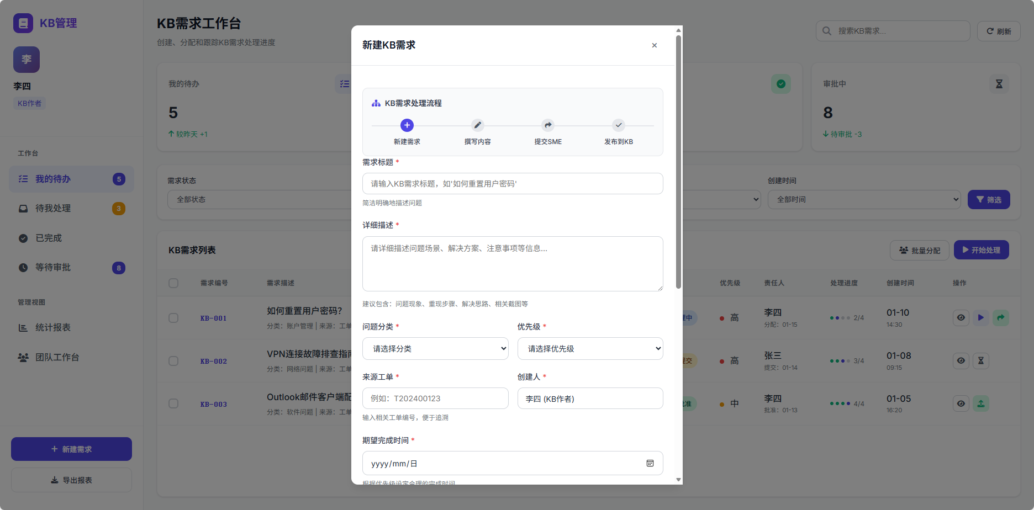This screenshot has height=510, width=1034.
Task: Click the list icon on 我的待办 card
Action: click(345, 84)
